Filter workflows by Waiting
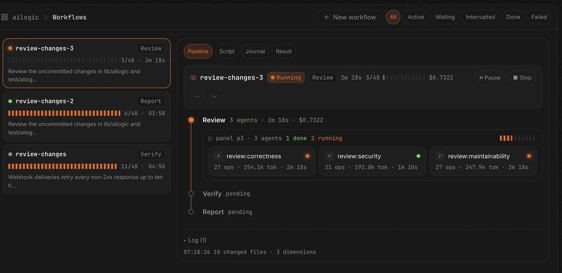The width and height of the screenshot is (562, 273). pyautogui.click(x=445, y=17)
